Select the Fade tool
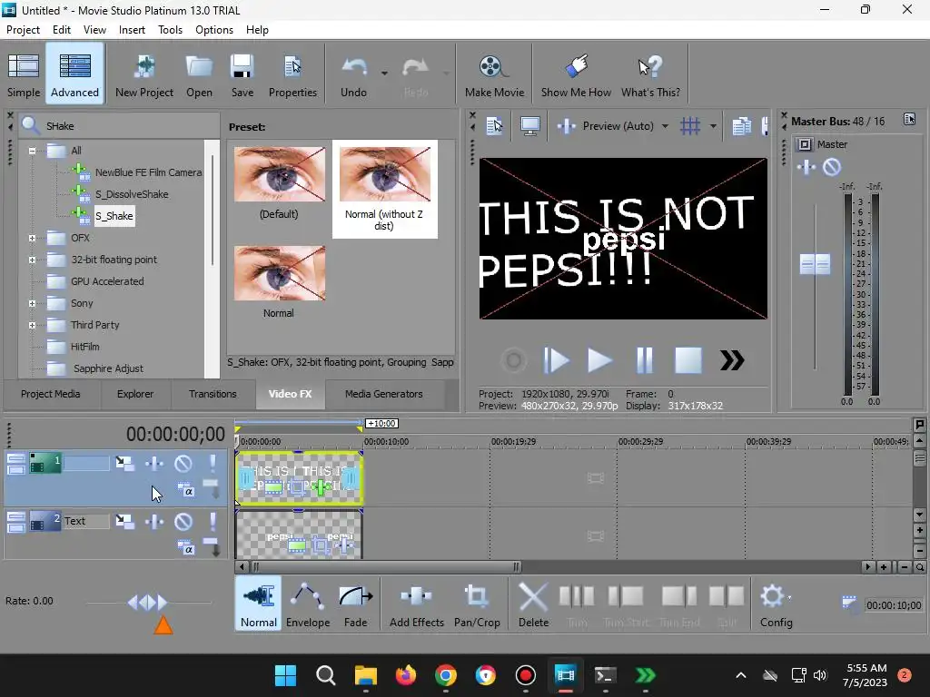 point(355,605)
